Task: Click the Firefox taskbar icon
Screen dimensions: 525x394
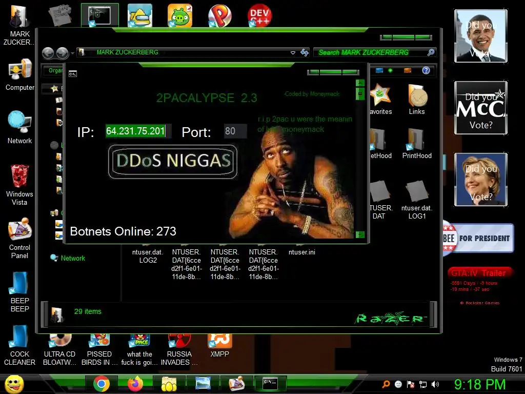Action: coord(135,384)
